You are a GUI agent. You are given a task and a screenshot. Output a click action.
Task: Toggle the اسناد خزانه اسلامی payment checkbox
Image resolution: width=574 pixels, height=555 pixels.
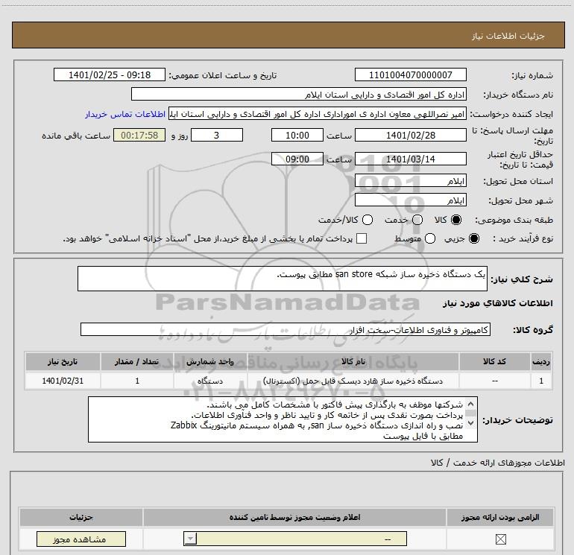point(362,238)
